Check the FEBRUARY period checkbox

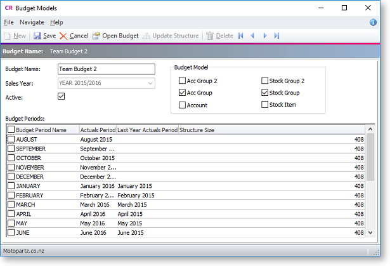pos(11,195)
